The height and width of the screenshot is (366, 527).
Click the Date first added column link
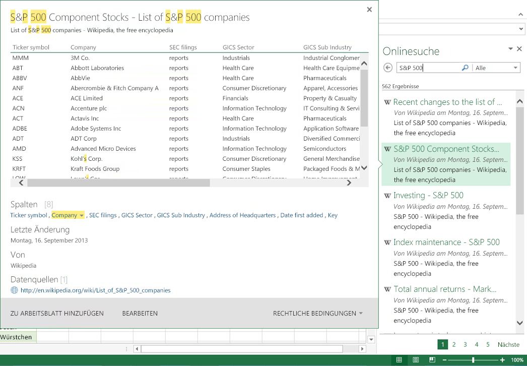click(x=301, y=215)
